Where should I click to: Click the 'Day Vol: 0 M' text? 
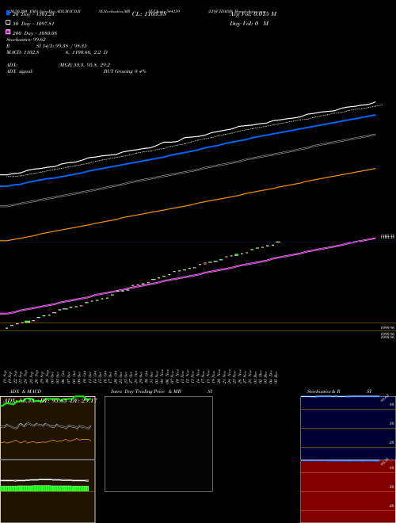249,24
